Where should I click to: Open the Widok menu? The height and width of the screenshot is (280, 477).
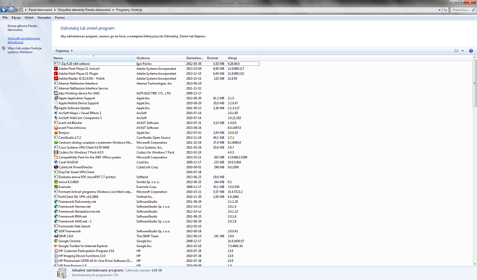pos(29,18)
